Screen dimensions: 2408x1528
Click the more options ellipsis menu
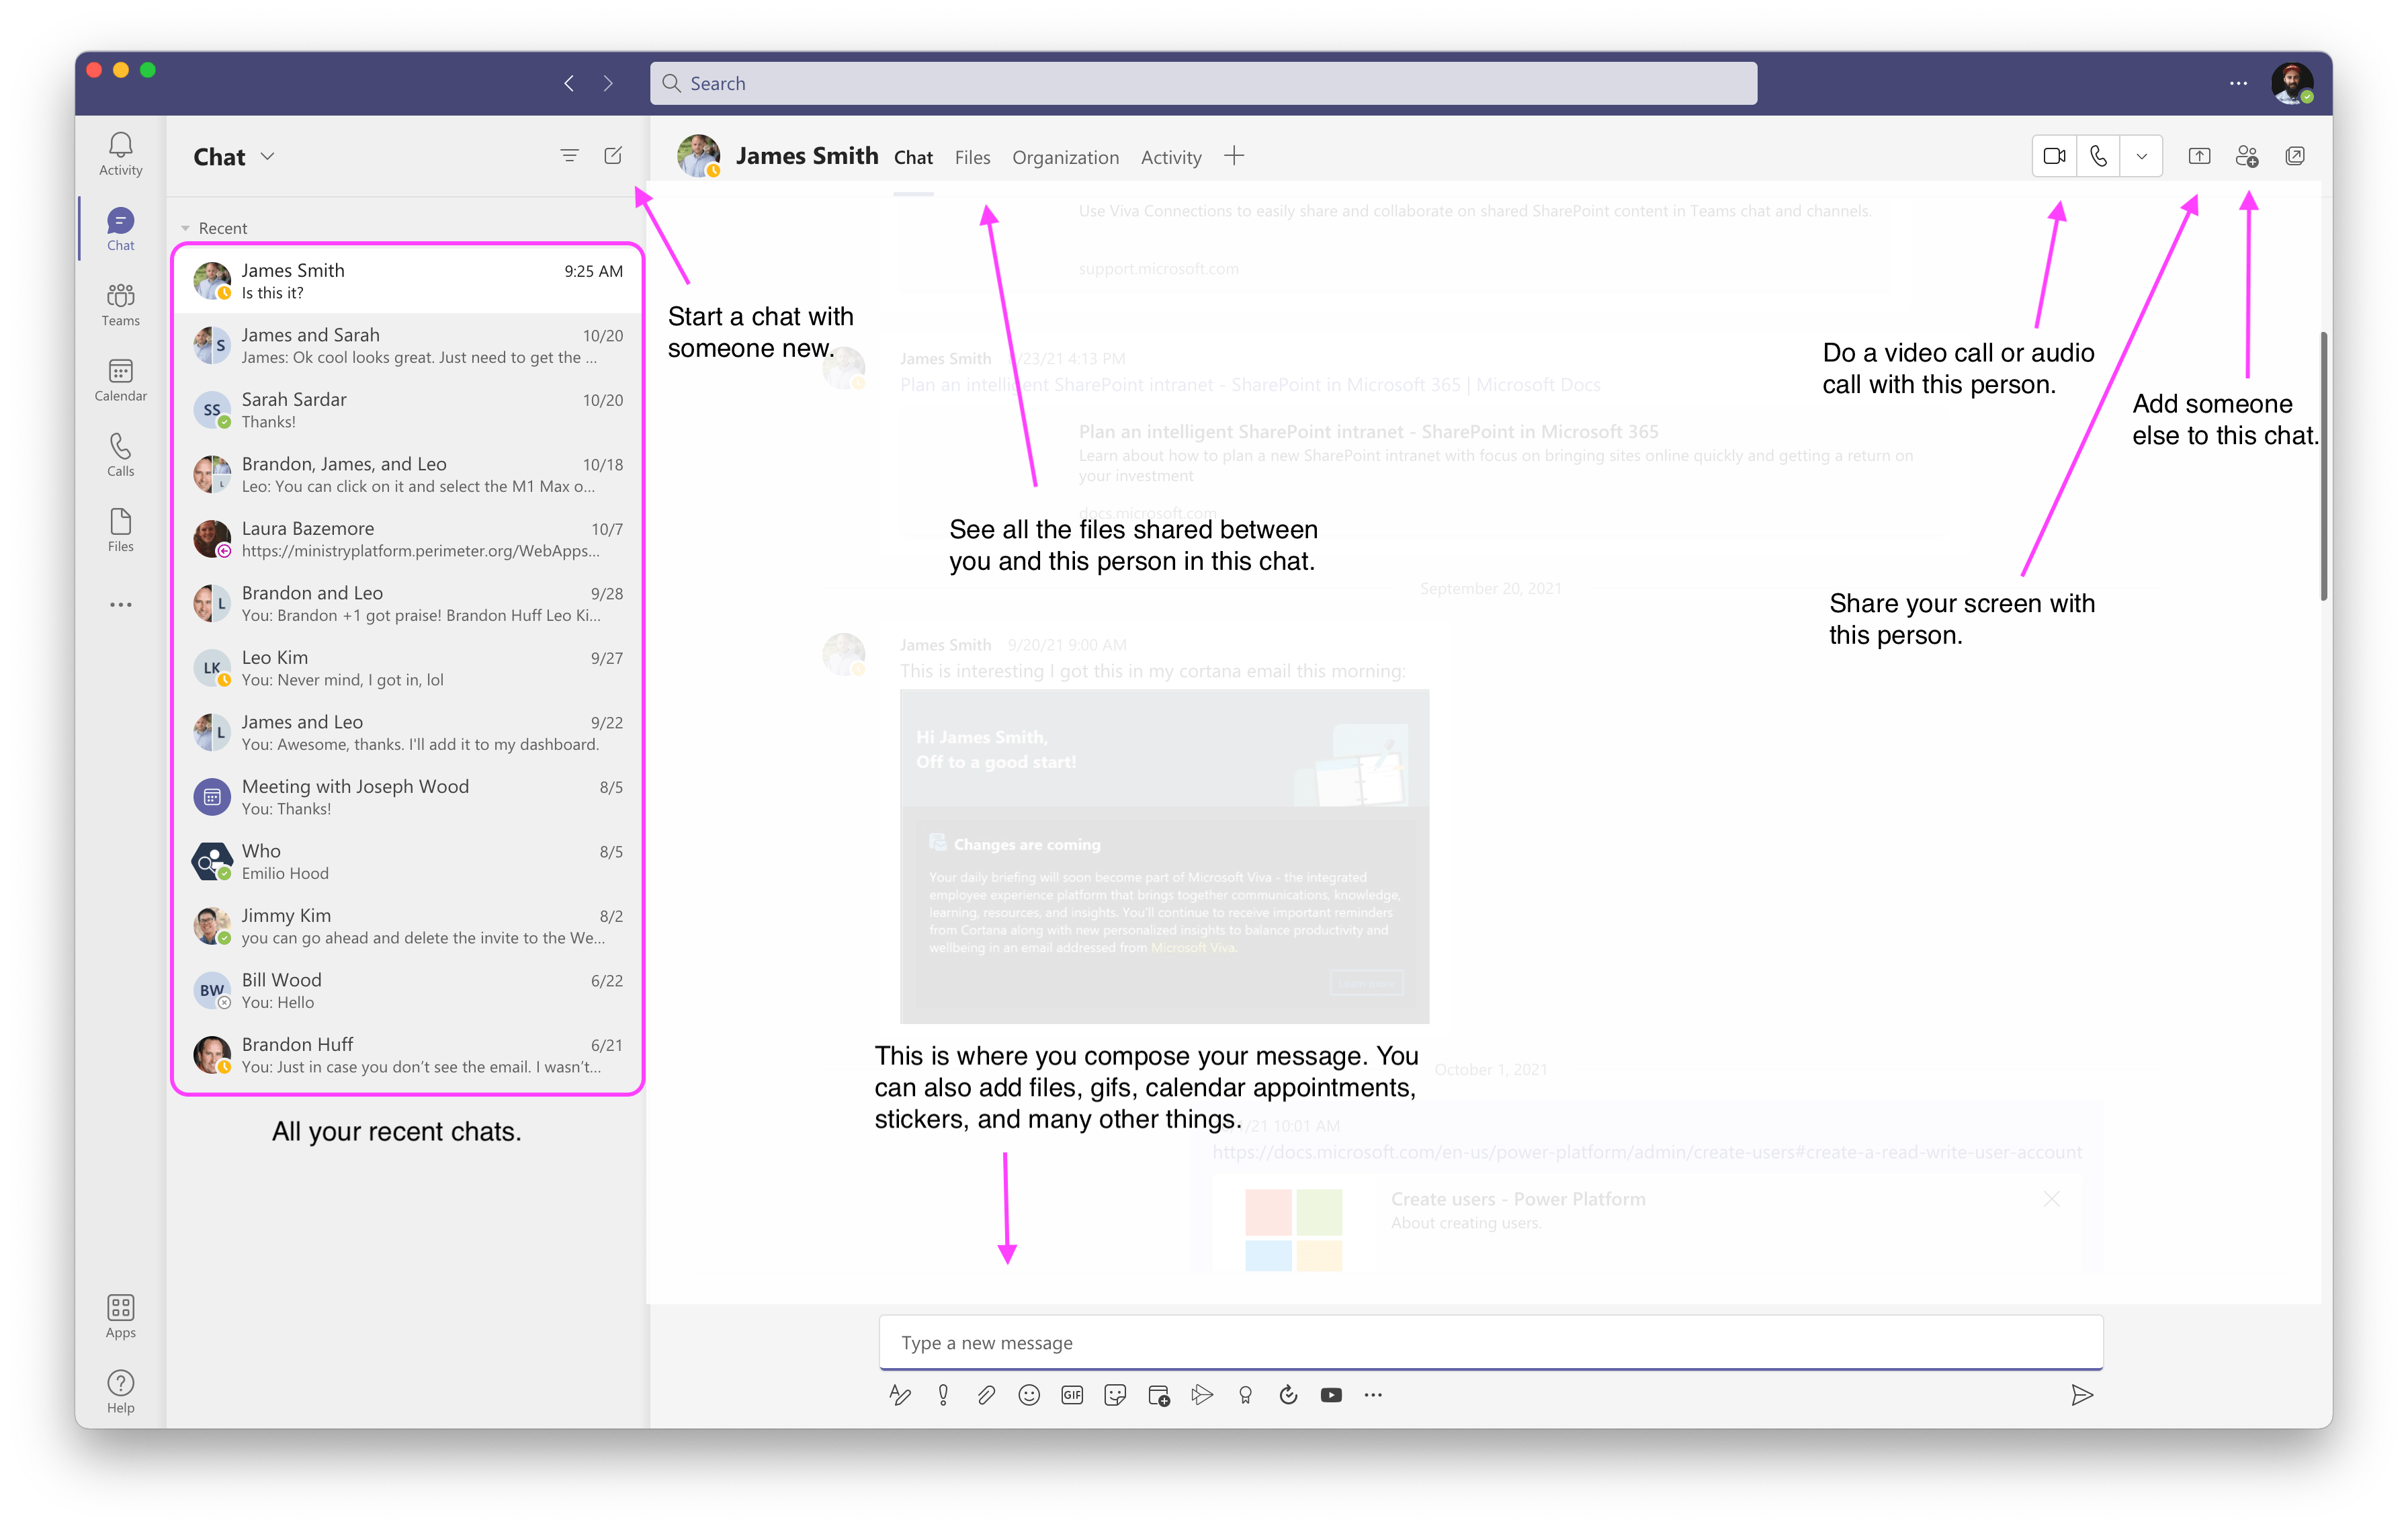pyautogui.click(x=2243, y=83)
